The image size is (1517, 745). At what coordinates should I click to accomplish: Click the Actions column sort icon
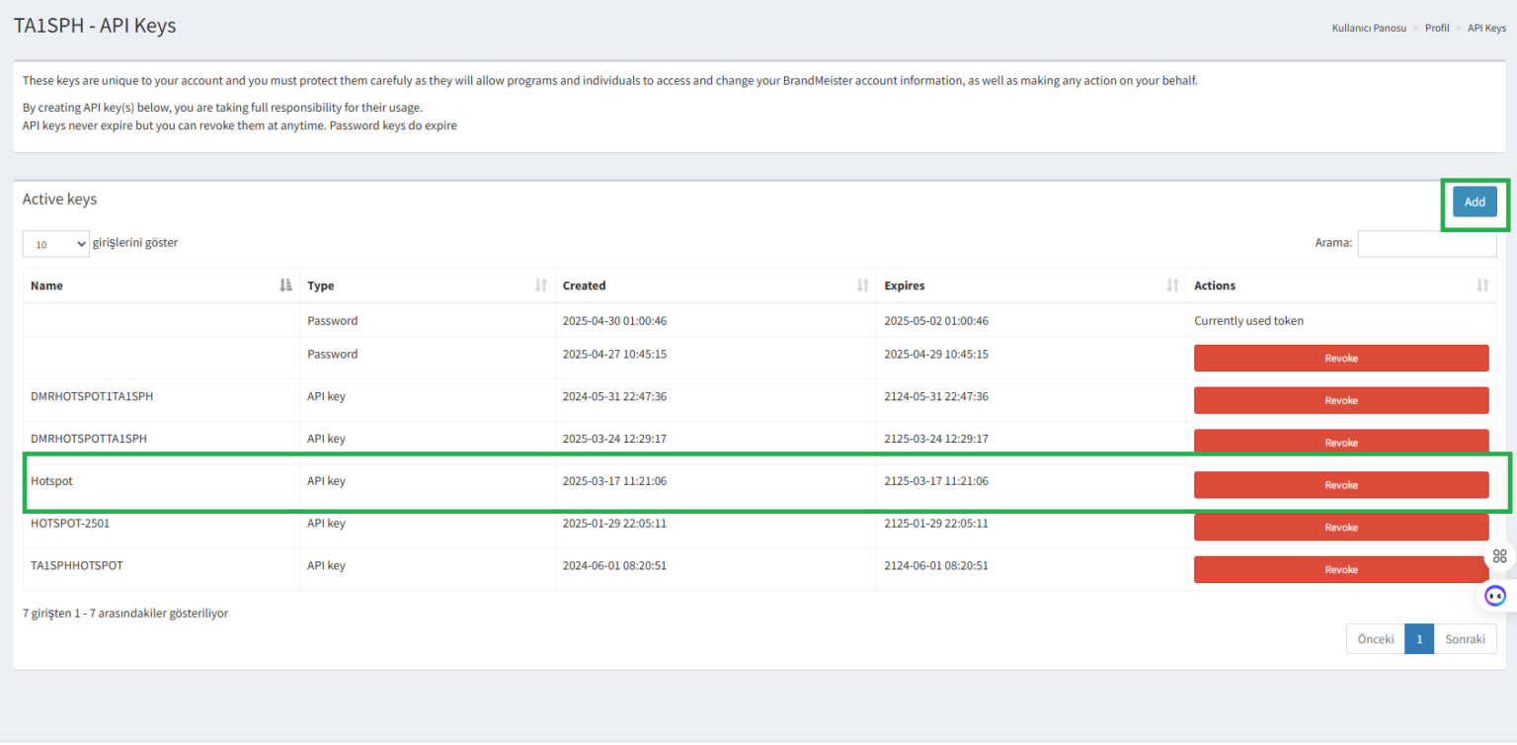click(x=1482, y=286)
